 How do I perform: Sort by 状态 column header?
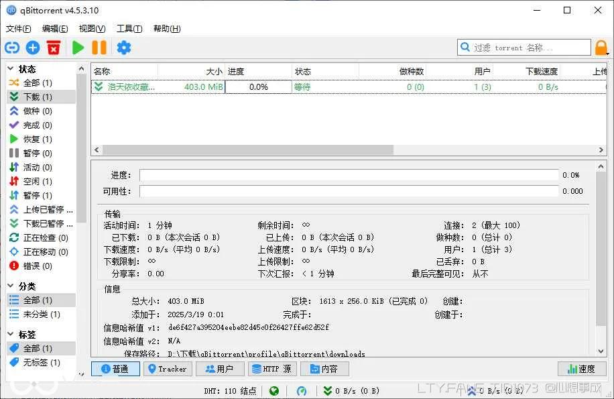click(325, 71)
